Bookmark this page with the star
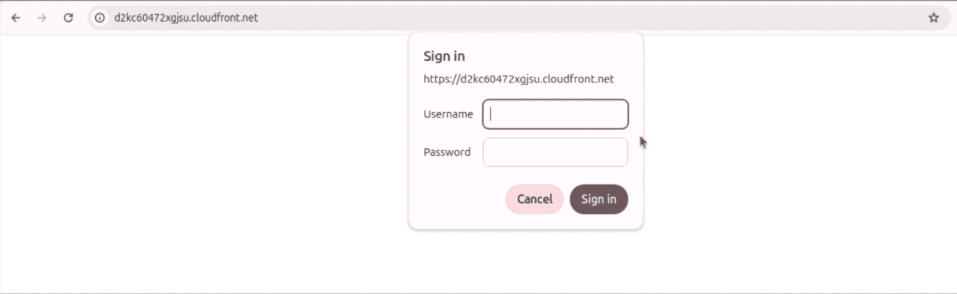 tap(933, 18)
